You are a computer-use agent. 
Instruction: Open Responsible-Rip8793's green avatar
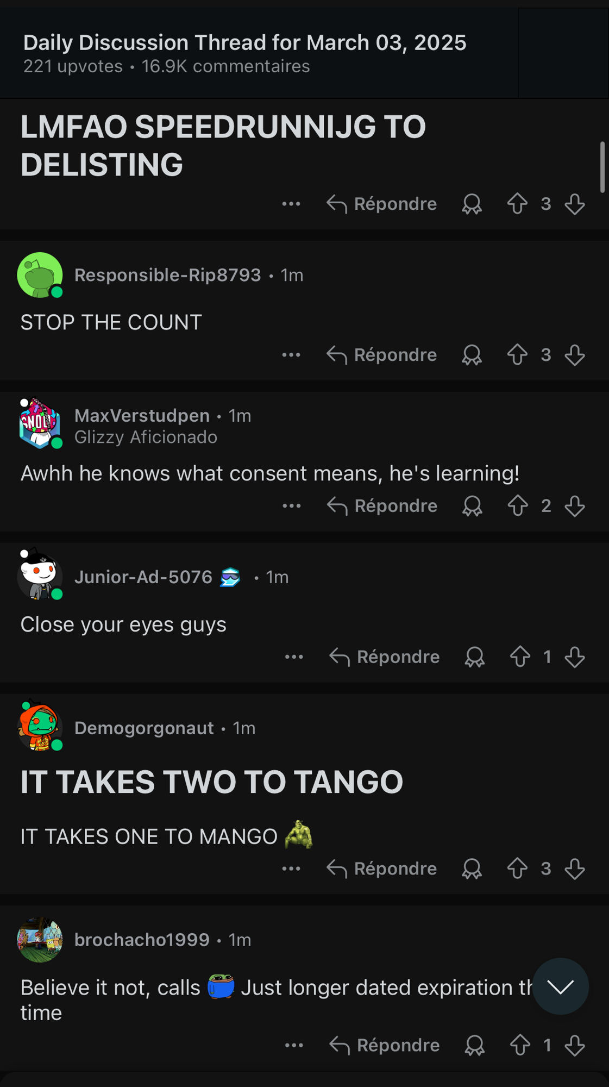(x=40, y=275)
